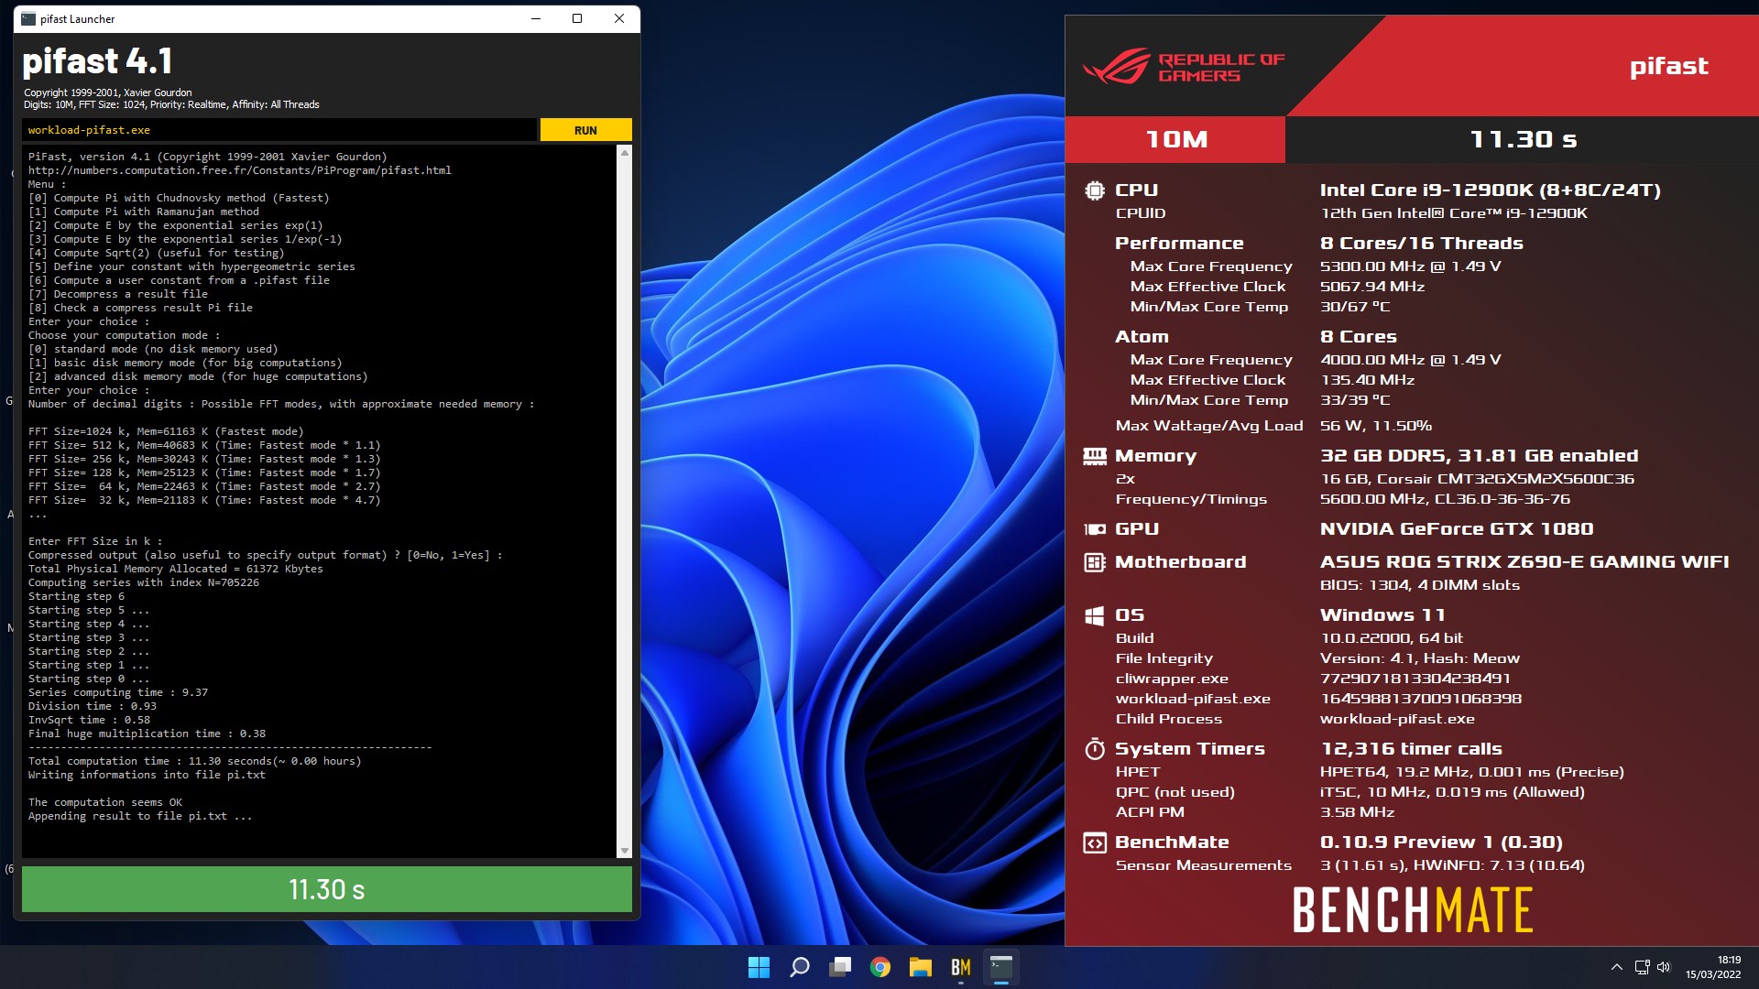Viewport: 1759px width, 989px height.
Task: Click the yellow RUN button
Action: [x=585, y=130]
